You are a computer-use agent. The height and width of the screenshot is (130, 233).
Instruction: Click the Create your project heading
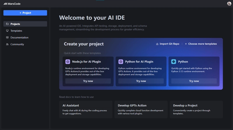tap(84, 44)
